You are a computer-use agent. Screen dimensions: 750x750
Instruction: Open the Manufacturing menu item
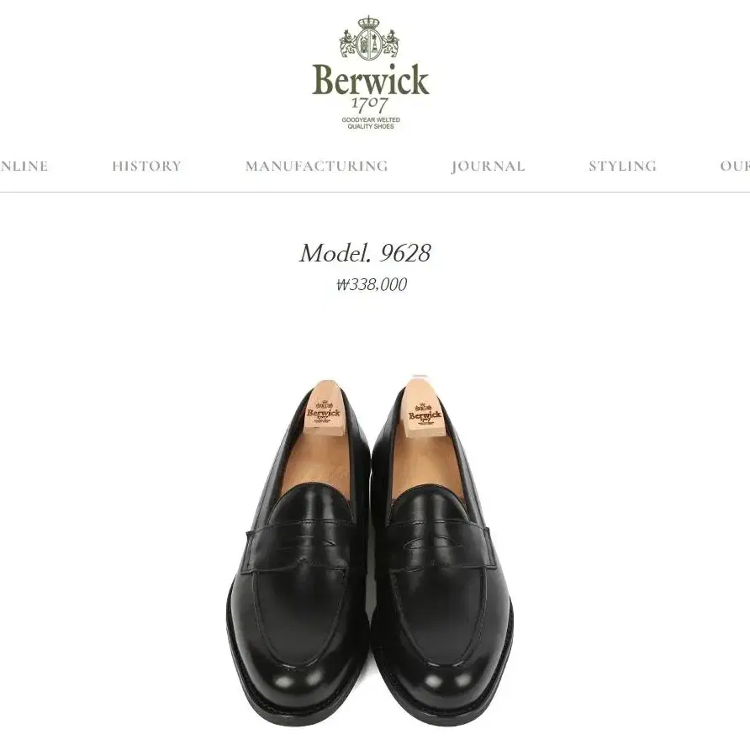pyautogui.click(x=317, y=166)
